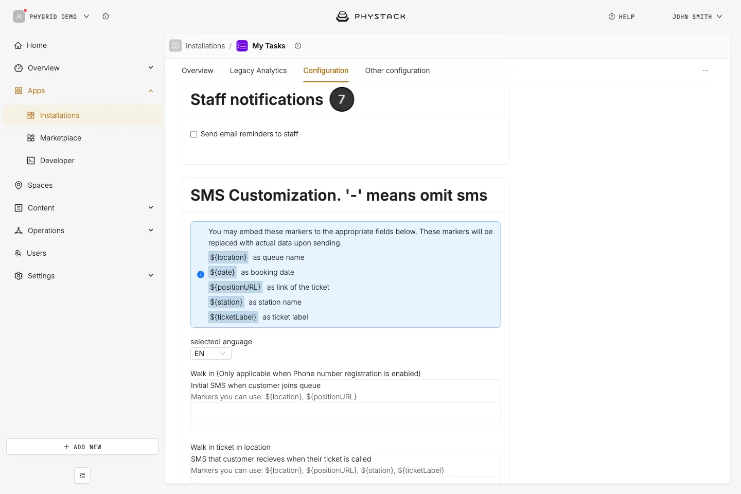741x494 pixels.
Task: Click the purple My Tasks app icon
Action: point(242,46)
